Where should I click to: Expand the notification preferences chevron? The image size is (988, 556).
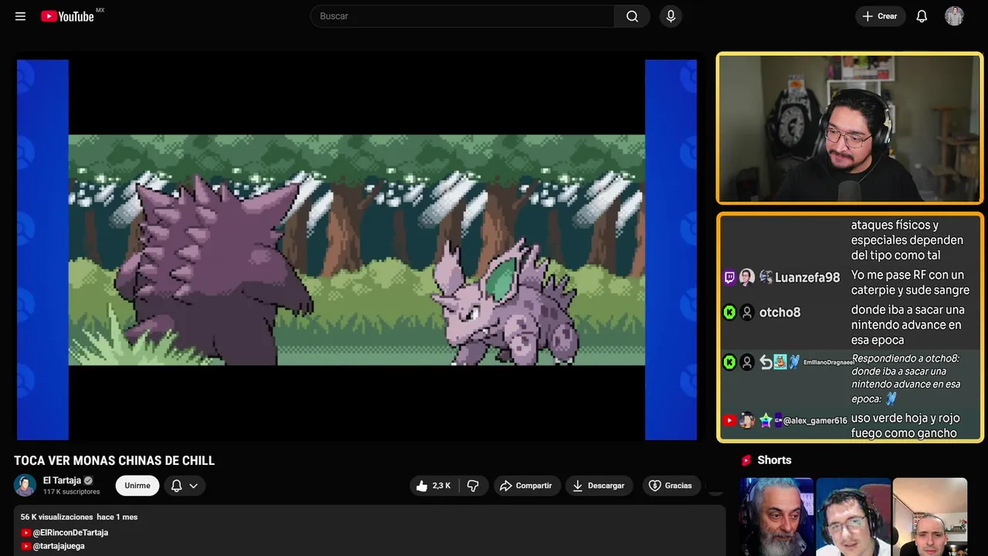coord(194,486)
